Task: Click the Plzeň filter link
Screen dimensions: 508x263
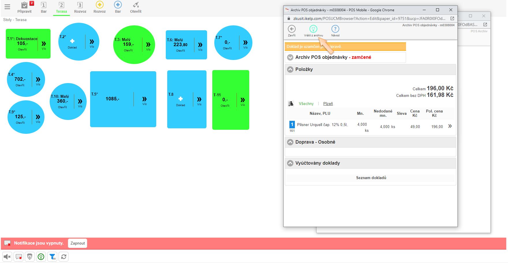Action: (x=328, y=104)
